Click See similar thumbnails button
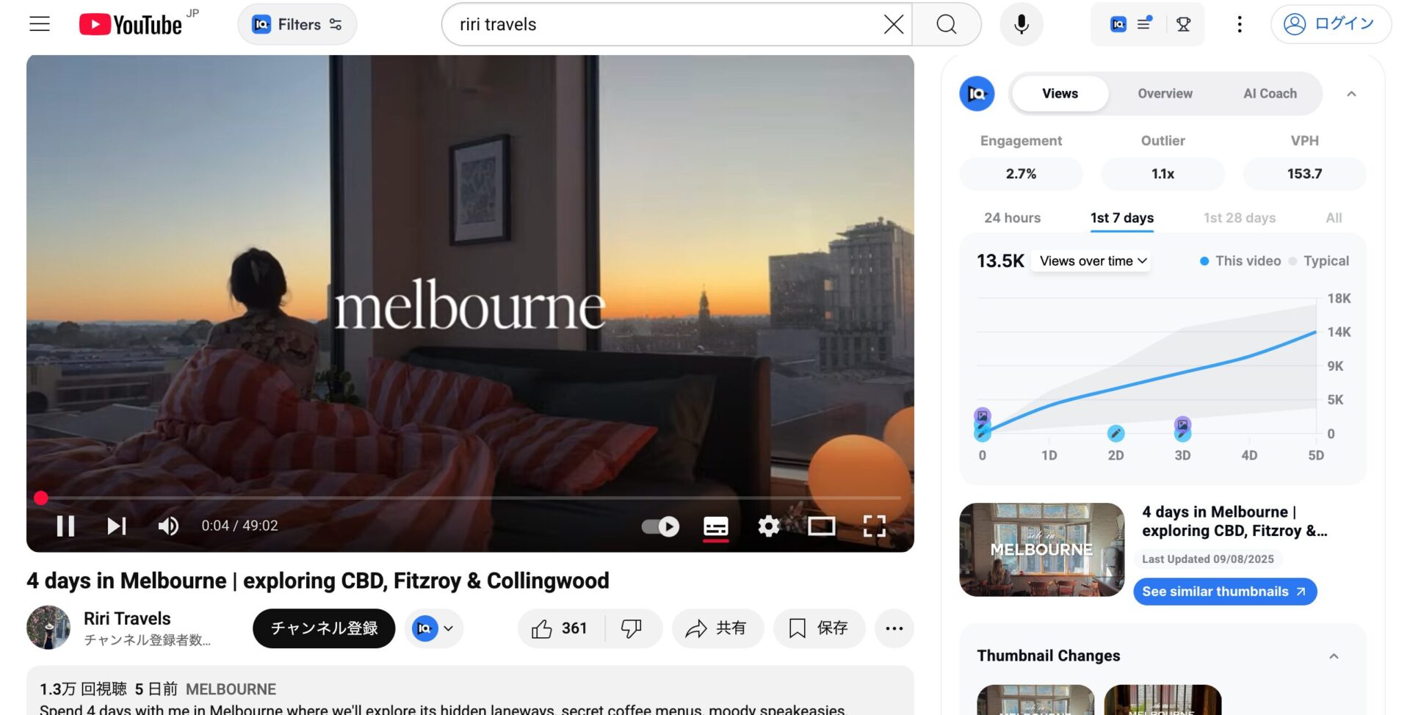This screenshot has height=715, width=1410. point(1224,592)
